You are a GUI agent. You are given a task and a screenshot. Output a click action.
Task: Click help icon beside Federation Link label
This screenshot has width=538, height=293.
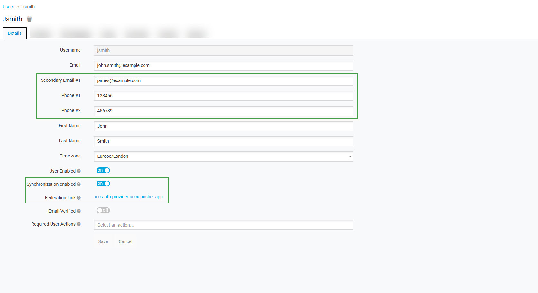(79, 198)
